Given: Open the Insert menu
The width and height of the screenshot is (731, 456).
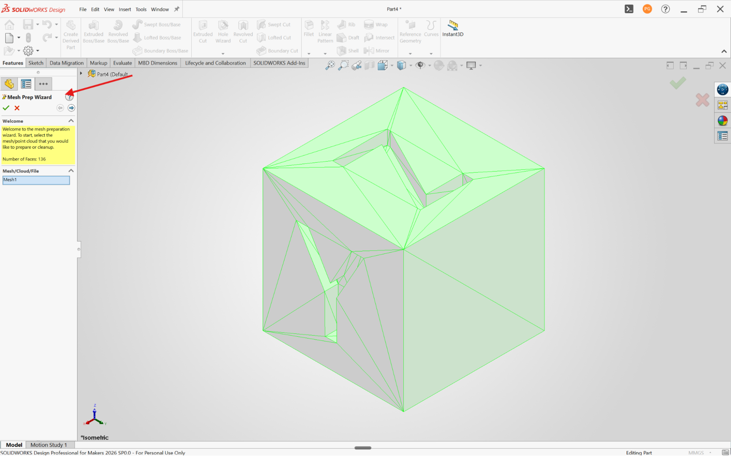Looking at the screenshot, I should pos(125,9).
